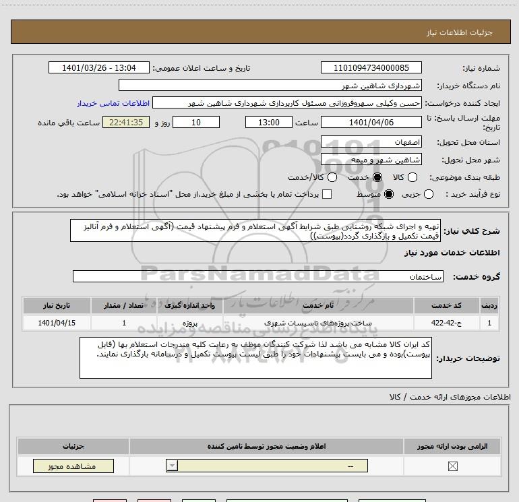Click the remaining time field 22:41:35

pos(126,122)
